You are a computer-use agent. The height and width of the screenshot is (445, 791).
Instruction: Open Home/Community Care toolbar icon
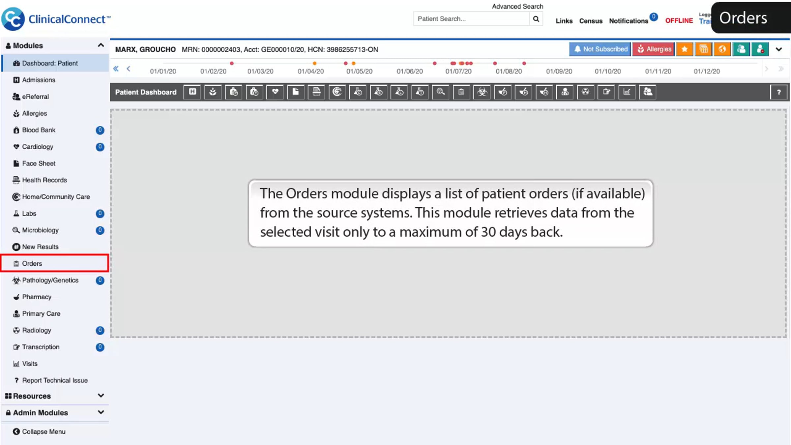(337, 92)
